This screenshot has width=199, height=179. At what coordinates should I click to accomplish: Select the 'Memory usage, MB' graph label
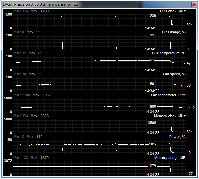170,158
